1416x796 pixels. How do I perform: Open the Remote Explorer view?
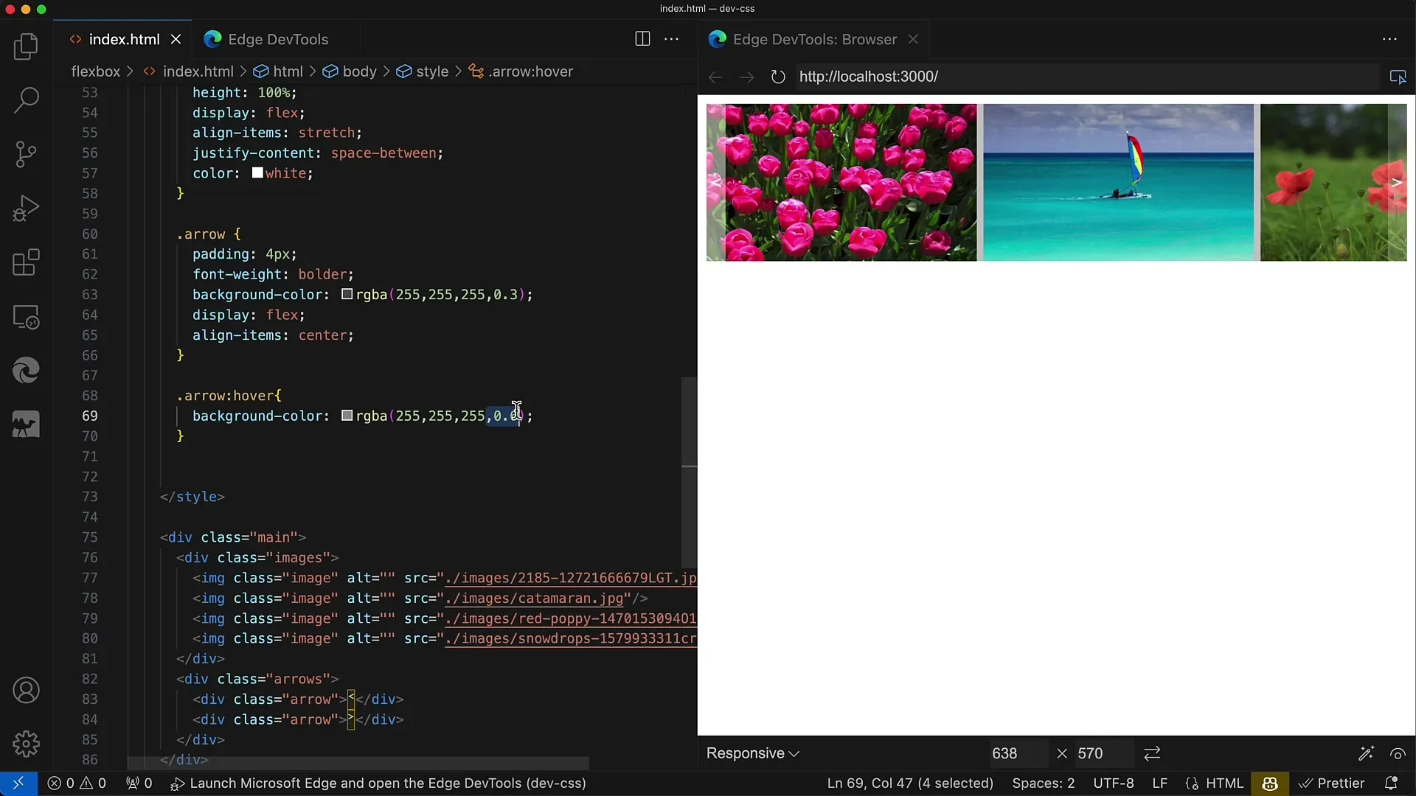27,317
